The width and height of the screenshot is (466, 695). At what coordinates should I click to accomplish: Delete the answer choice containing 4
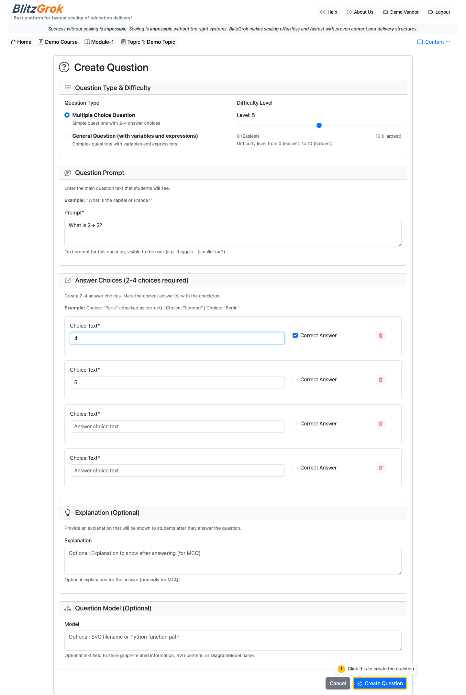click(381, 336)
